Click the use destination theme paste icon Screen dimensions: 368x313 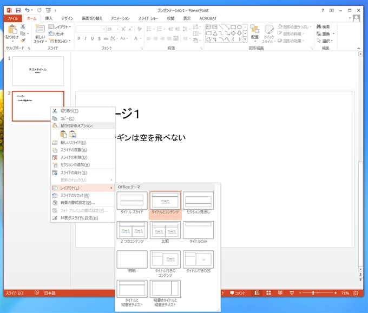pos(63,135)
